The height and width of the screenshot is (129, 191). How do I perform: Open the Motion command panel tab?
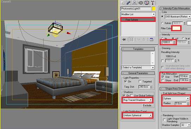pyautogui.click(x=141, y=3)
